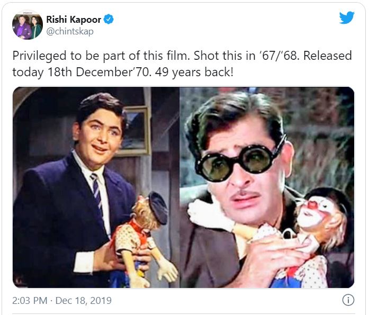369x315 pixels.
Task: Click the framed picture on the wall
Action: 134,130
